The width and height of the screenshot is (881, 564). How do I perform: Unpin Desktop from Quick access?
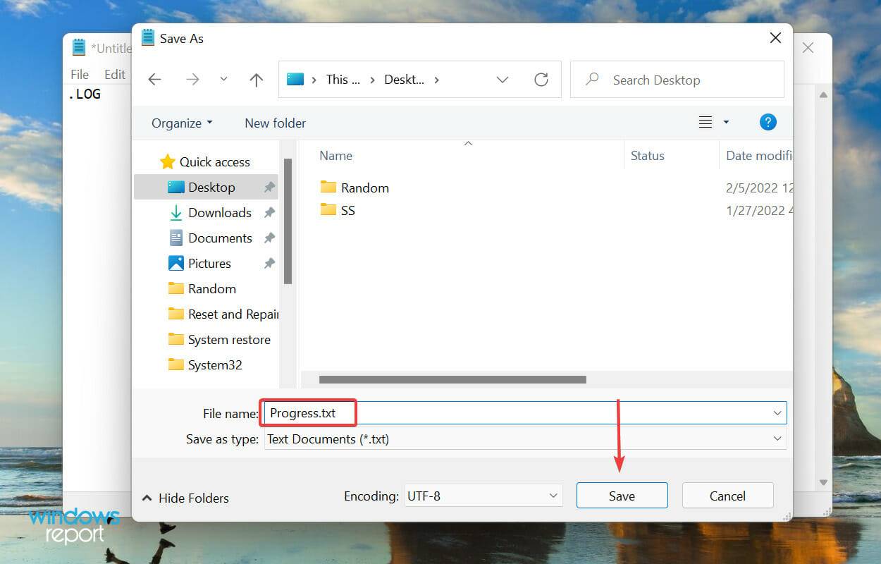point(269,187)
